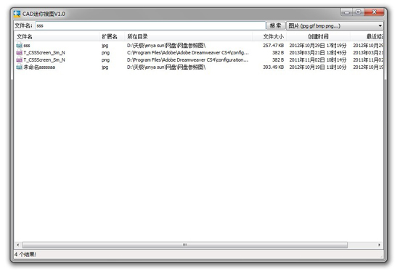This screenshot has height=272, width=400.
Task: Close the CAD迷你搜图 window
Action: [x=374, y=12]
